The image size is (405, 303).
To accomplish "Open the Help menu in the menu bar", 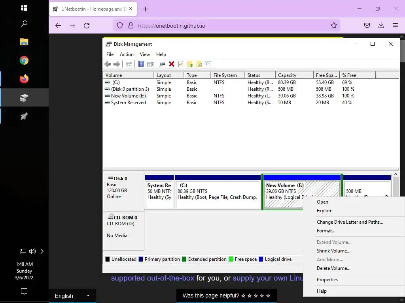I will (x=161, y=54).
